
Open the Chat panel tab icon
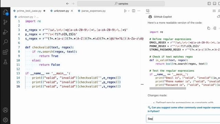[x=147, y=11]
